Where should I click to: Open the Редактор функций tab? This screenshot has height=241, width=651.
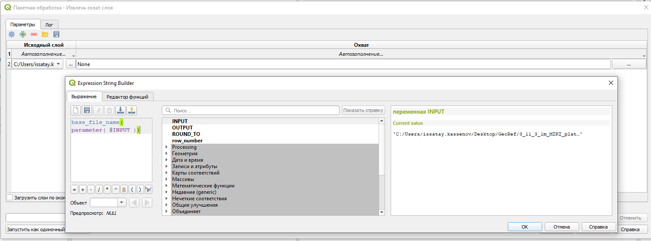pyautogui.click(x=128, y=97)
